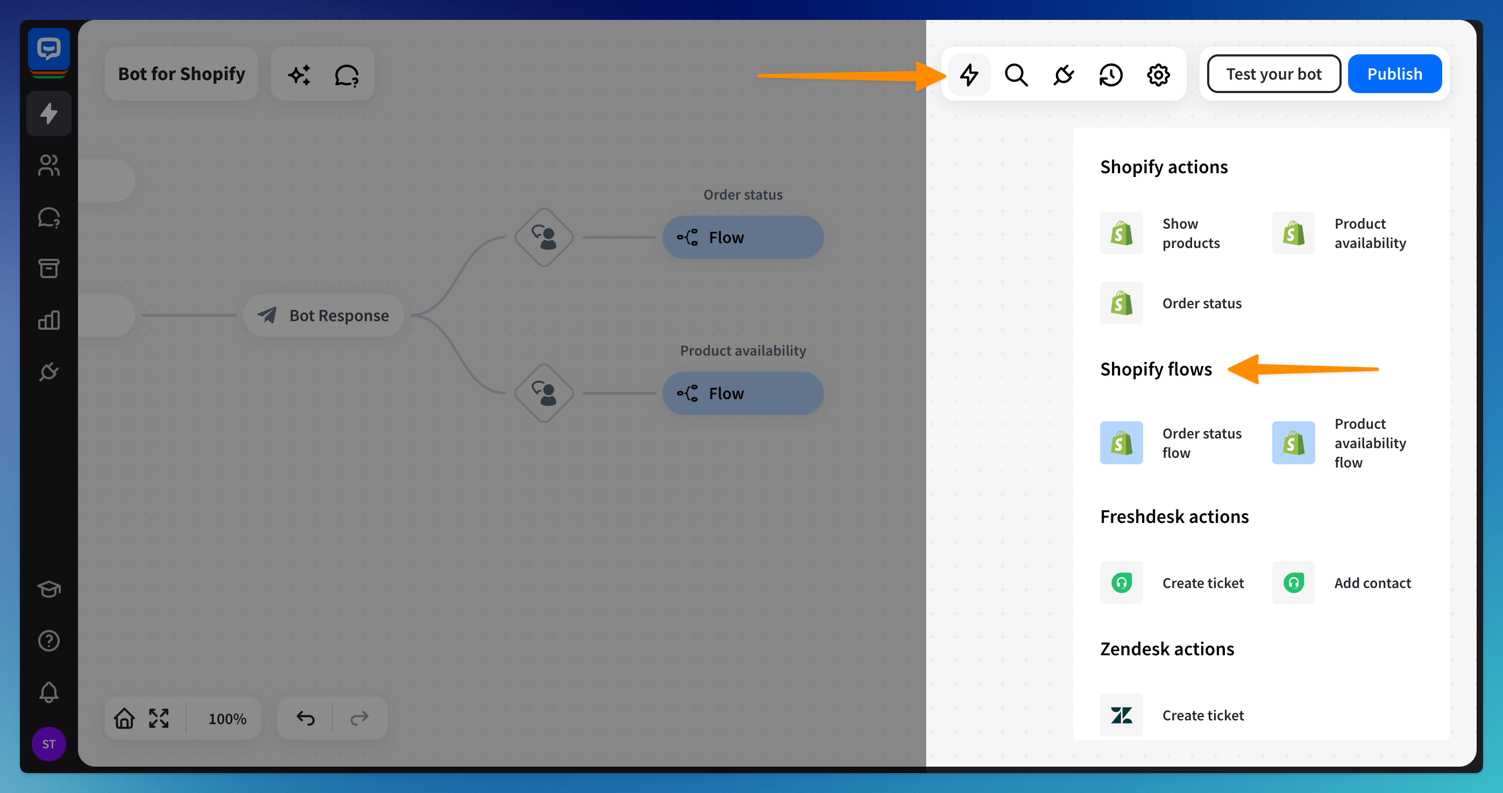Viewport: 1503px width, 793px height.
Task: Click the help question mark icon in sidebar
Action: click(48, 641)
